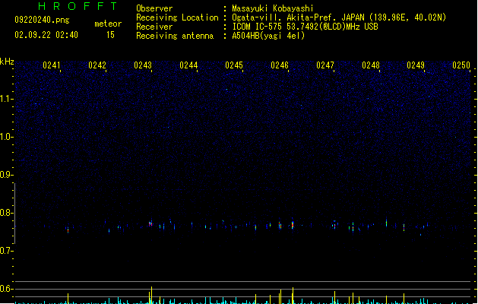Click observer name Masayuki Kobayashi
The width and height of the screenshot is (478, 304).
point(273,8)
